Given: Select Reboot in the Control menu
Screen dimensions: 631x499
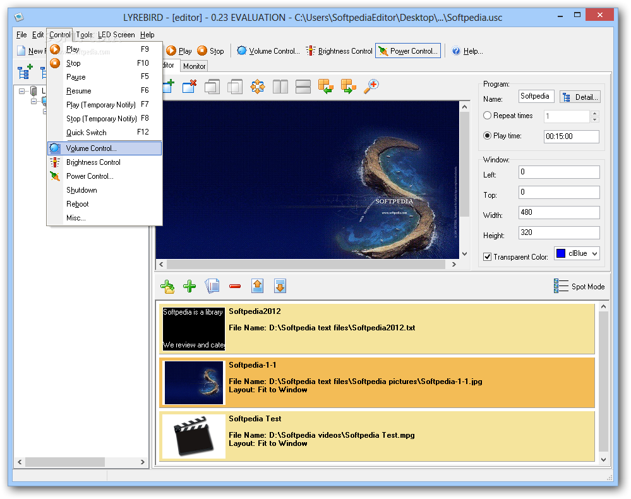Looking at the screenshot, I should pos(105,203).
